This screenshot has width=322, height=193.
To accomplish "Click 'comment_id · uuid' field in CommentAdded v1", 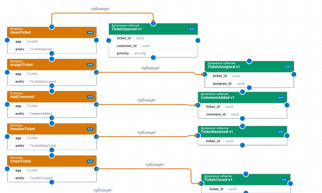I will [x=242, y=114].
